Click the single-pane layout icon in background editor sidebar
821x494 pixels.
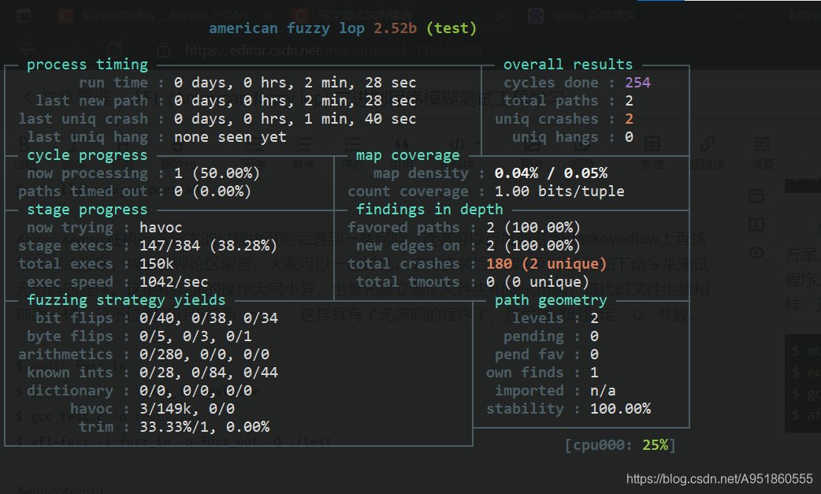click(x=756, y=196)
